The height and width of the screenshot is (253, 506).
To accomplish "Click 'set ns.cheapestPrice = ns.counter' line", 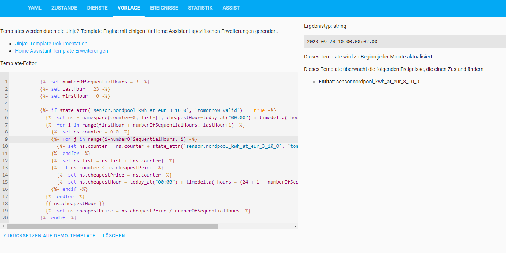I will click(x=114, y=175).
